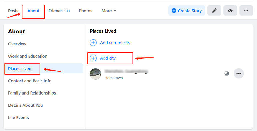This screenshot has height=131, width=257.
Task: Click the globe privacy icon for Hometown
Action: (227, 74)
